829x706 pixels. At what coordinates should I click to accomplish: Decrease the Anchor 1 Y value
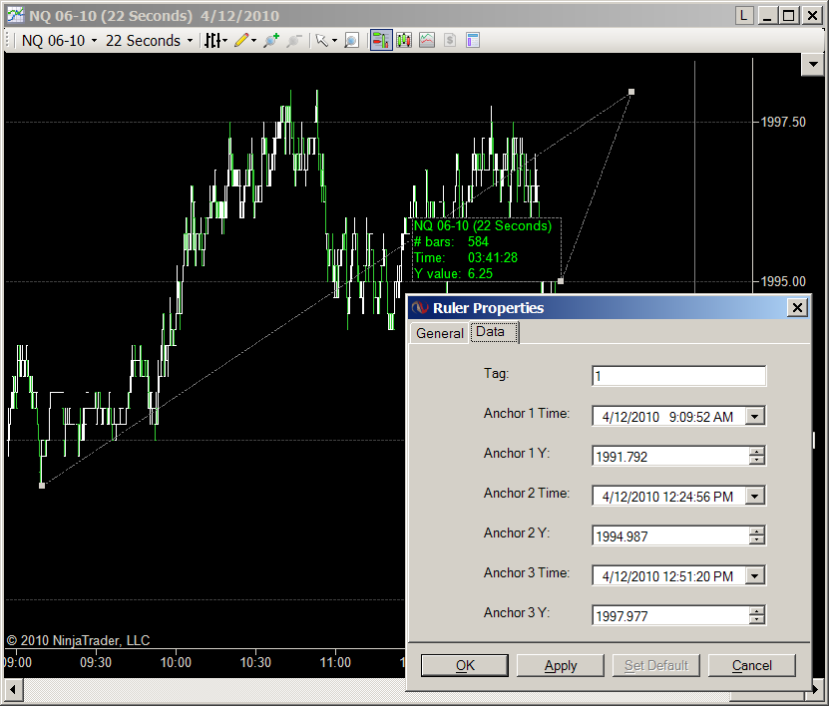[x=757, y=461]
